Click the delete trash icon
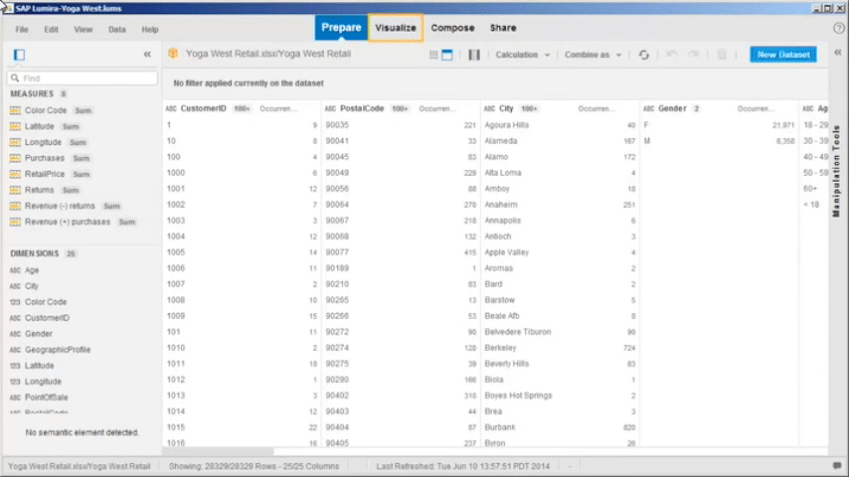The height and width of the screenshot is (477, 849). coord(722,55)
